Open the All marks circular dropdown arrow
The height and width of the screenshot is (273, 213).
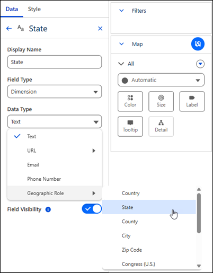click(x=200, y=64)
